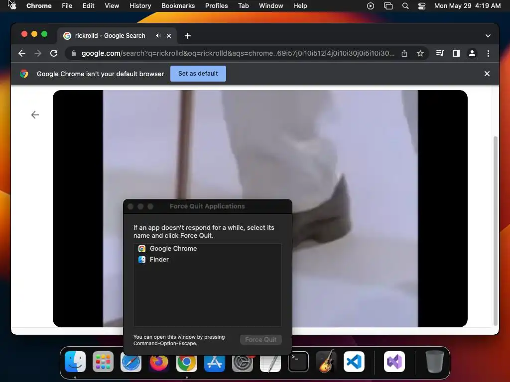Image resolution: width=510 pixels, height=382 pixels.
Task: Go back with Chrome back arrow
Action: [22, 53]
